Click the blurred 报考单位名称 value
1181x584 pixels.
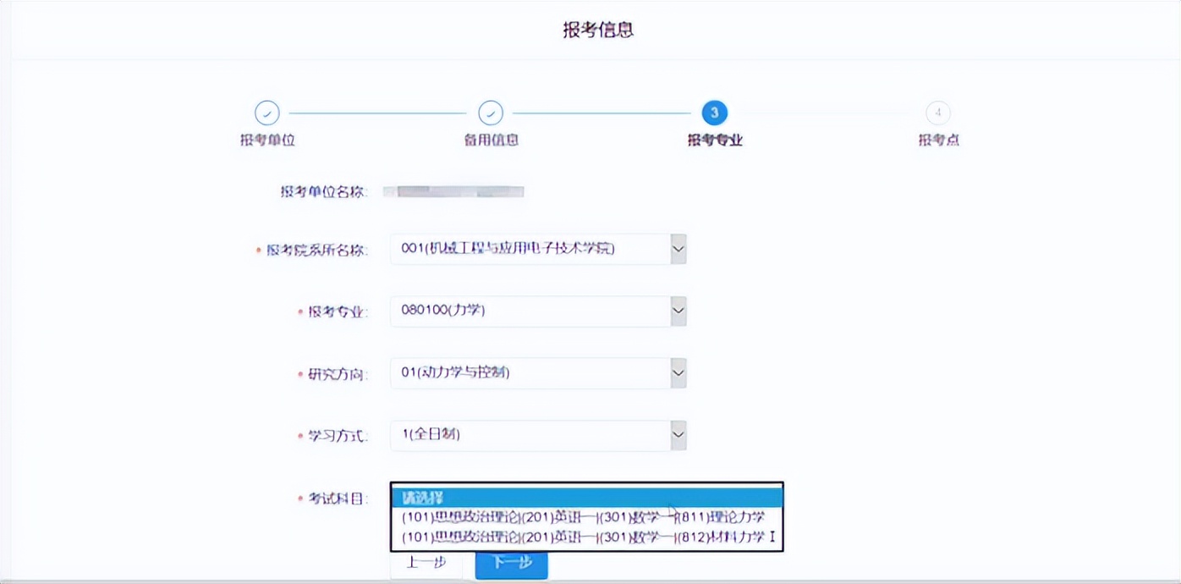point(453,190)
